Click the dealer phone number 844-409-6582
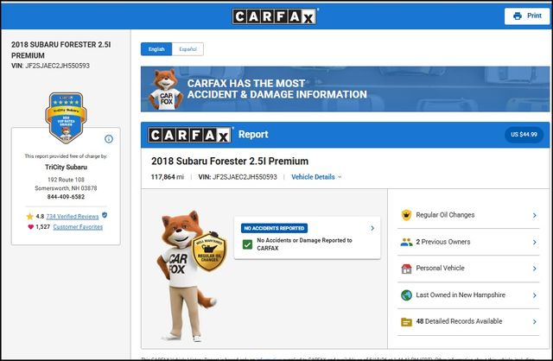This screenshot has width=553, height=361. [66, 197]
